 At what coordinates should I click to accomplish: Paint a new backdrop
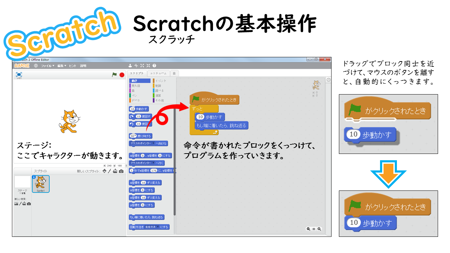click(x=20, y=204)
